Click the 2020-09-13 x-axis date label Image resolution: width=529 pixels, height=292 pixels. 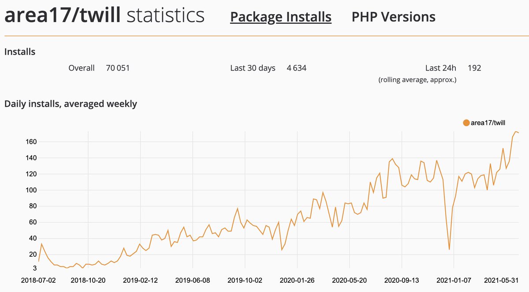point(402,280)
